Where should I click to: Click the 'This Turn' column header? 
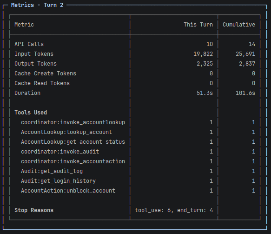click(x=198, y=25)
